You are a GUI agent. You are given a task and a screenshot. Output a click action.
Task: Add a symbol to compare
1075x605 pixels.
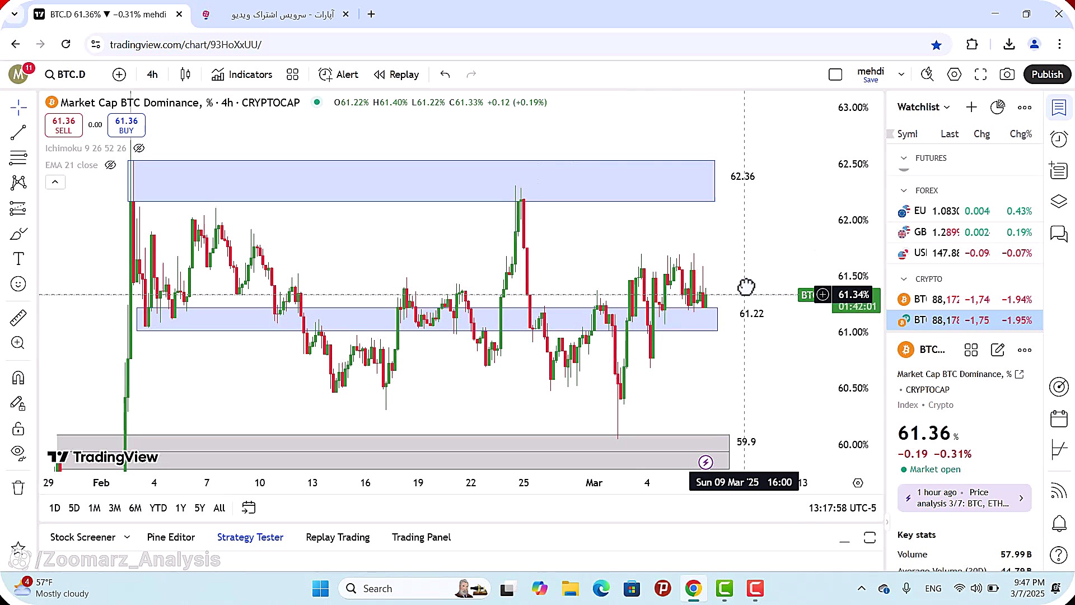tap(119, 75)
